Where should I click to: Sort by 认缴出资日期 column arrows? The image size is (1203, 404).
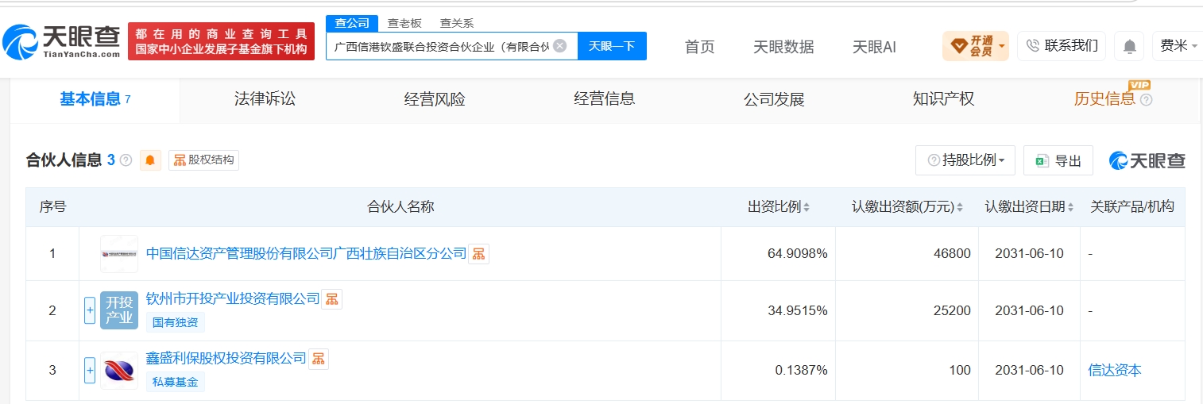(1072, 207)
